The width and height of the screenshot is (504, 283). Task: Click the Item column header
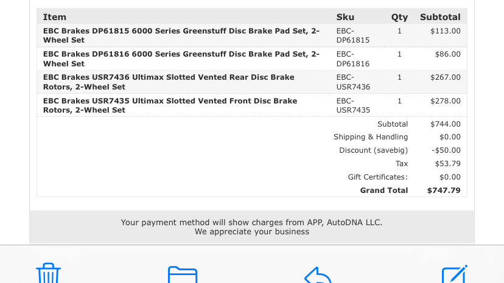(x=55, y=17)
